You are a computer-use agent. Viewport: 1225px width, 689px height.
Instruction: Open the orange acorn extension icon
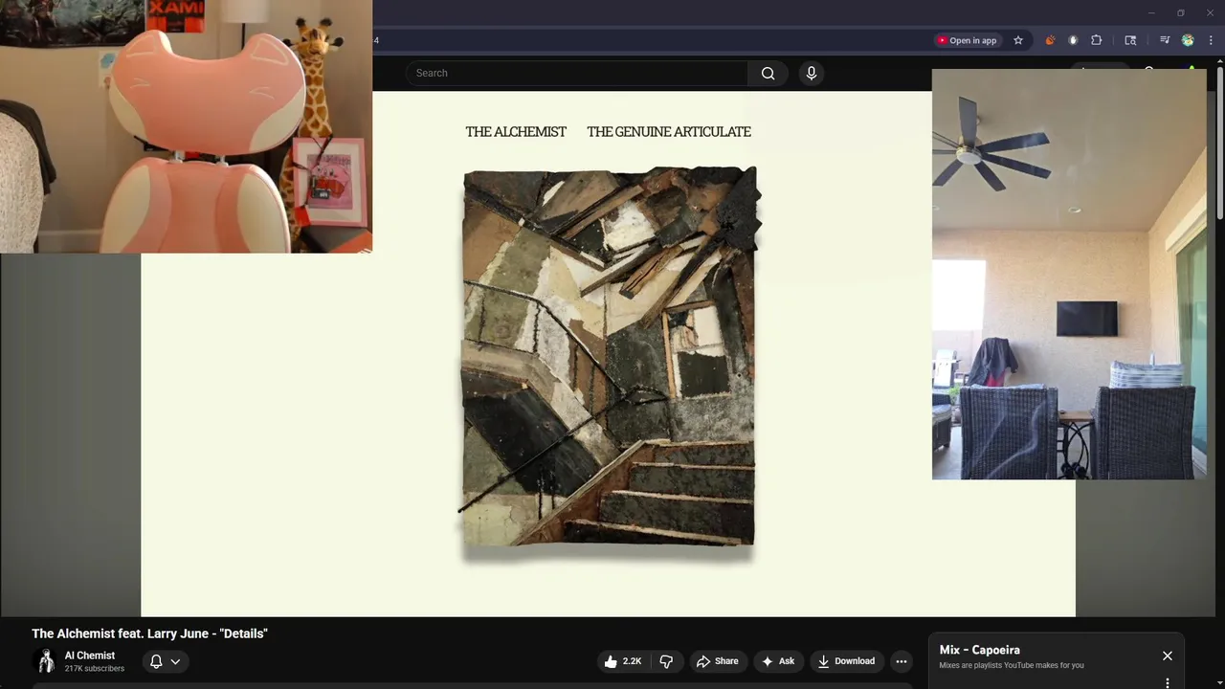(x=1050, y=40)
